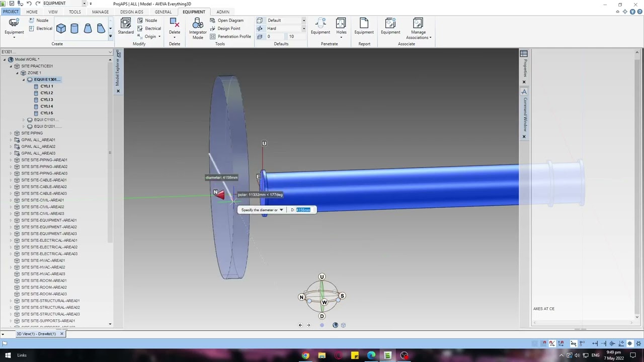Switch to the DESIGN AIDS tab
Image resolution: width=644 pixels, height=362 pixels.
132,12
